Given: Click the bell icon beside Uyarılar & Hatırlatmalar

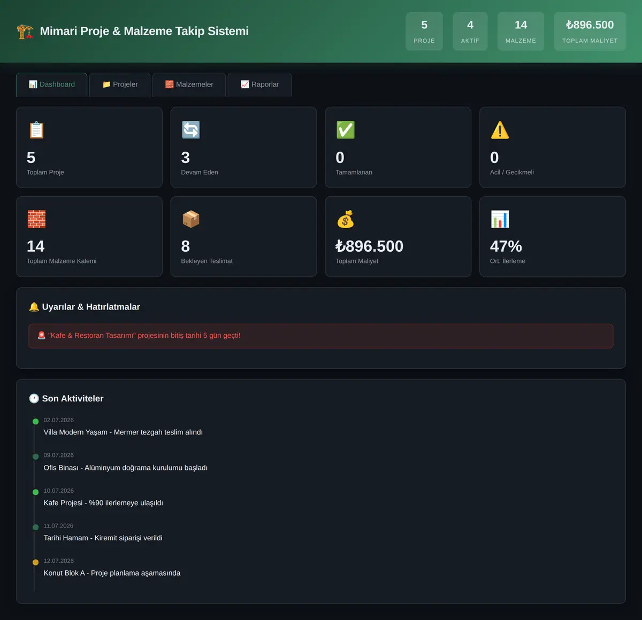Looking at the screenshot, I should pyautogui.click(x=34, y=307).
